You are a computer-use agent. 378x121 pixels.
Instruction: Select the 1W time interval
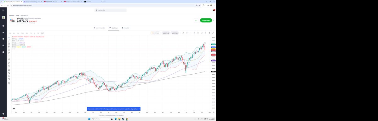point(42,33)
